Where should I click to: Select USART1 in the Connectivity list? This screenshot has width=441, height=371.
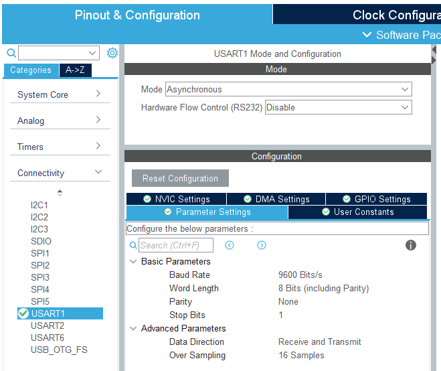(60, 313)
